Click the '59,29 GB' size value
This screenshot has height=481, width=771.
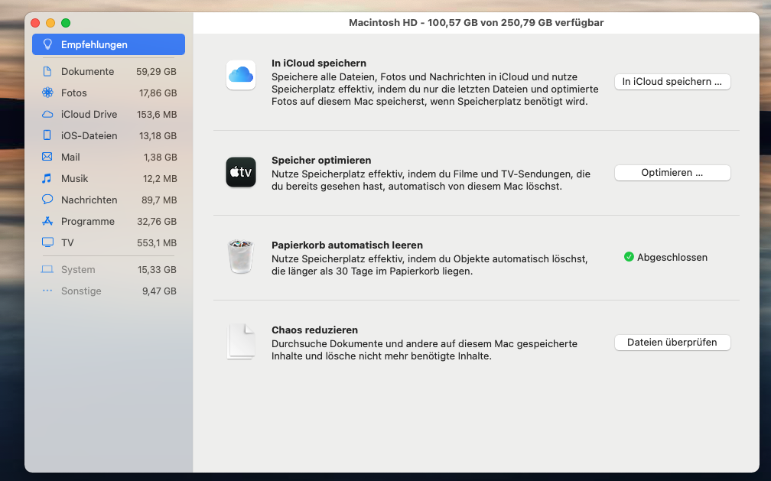[x=156, y=71]
